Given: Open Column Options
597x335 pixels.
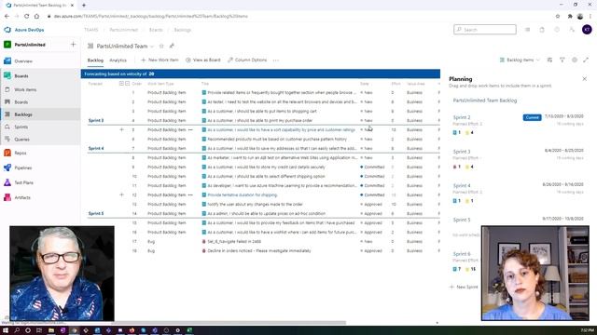Looking at the screenshot, I should click(247, 60).
